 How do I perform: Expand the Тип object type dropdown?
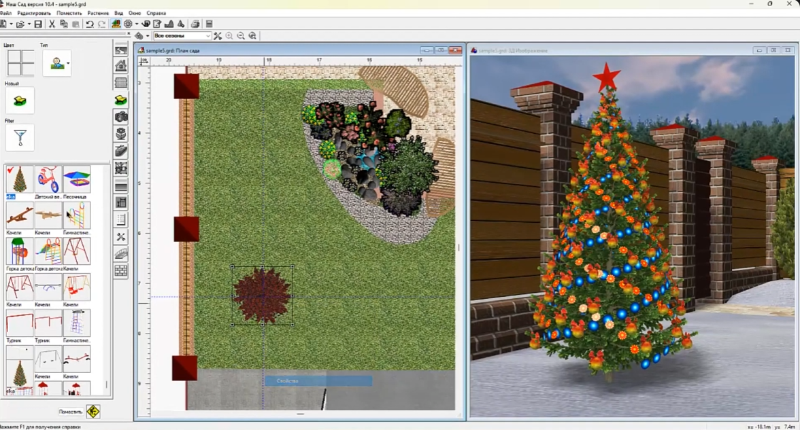(x=68, y=63)
